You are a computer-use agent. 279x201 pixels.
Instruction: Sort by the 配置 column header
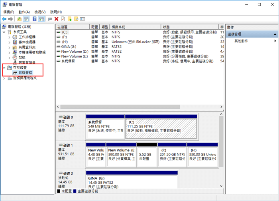click(x=94, y=27)
